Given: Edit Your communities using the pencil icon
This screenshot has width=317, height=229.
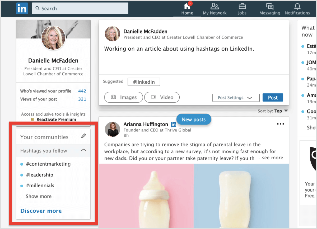Looking at the screenshot, I should click(84, 136).
